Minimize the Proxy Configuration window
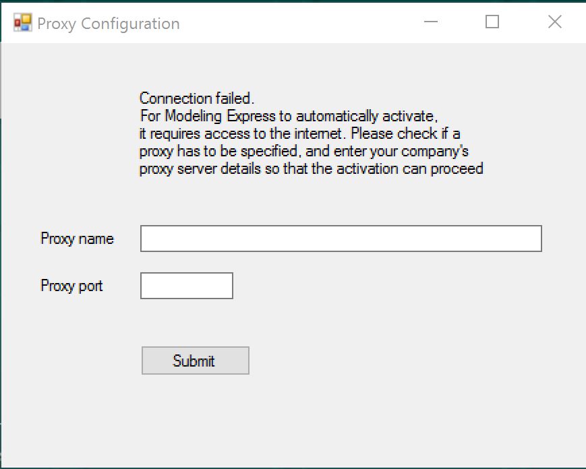 coord(430,22)
